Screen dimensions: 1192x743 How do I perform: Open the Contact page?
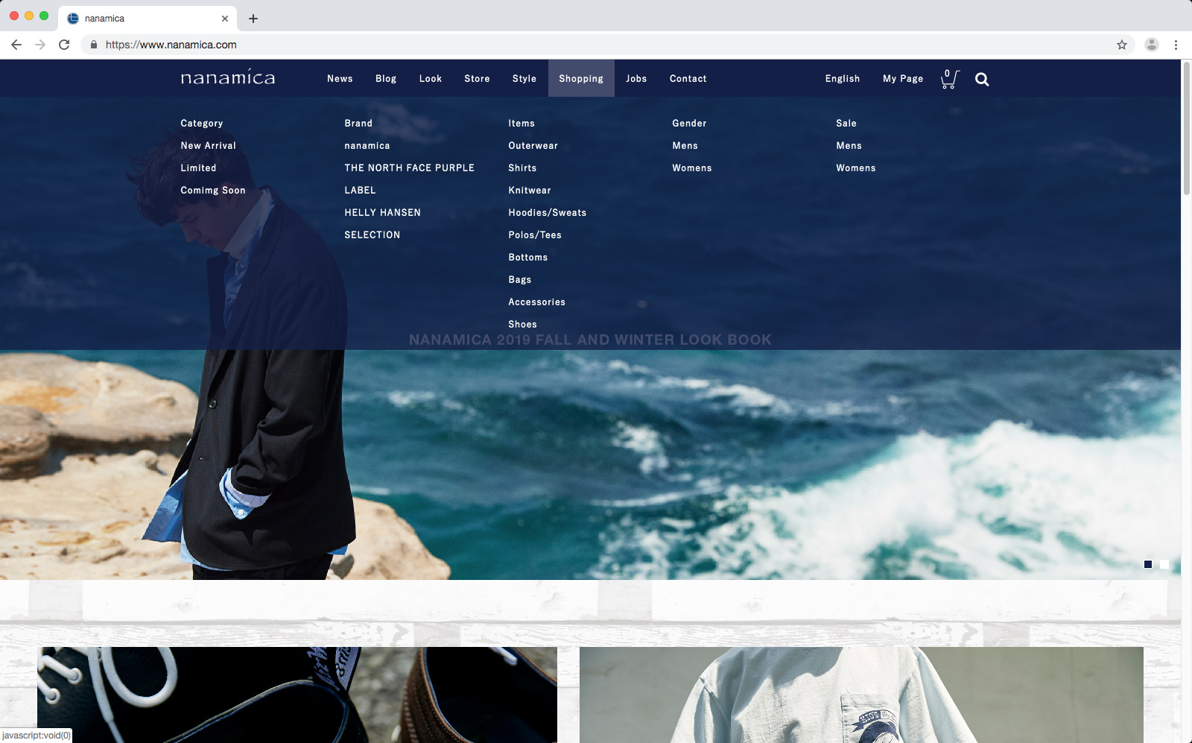coord(688,79)
